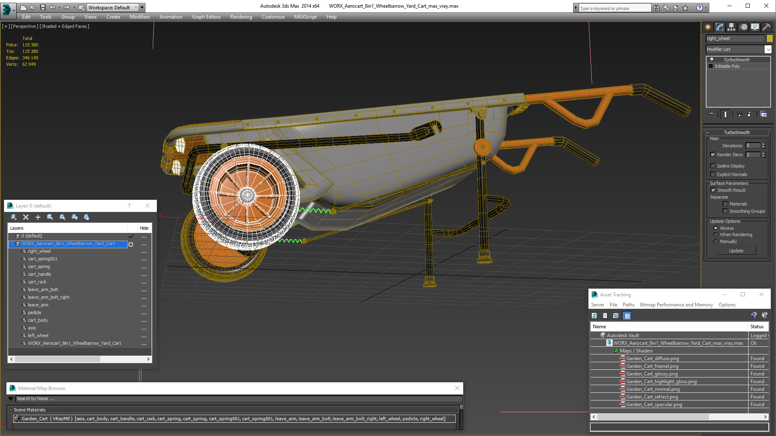
Task: Click Delete layer X icon in Layer dialog
Action: click(x=26, y=217)
